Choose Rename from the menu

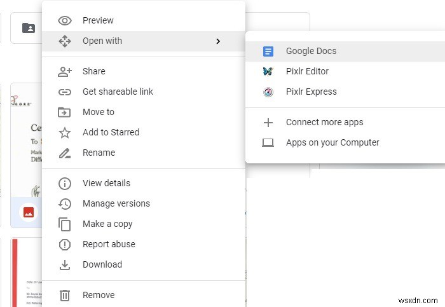144,153
